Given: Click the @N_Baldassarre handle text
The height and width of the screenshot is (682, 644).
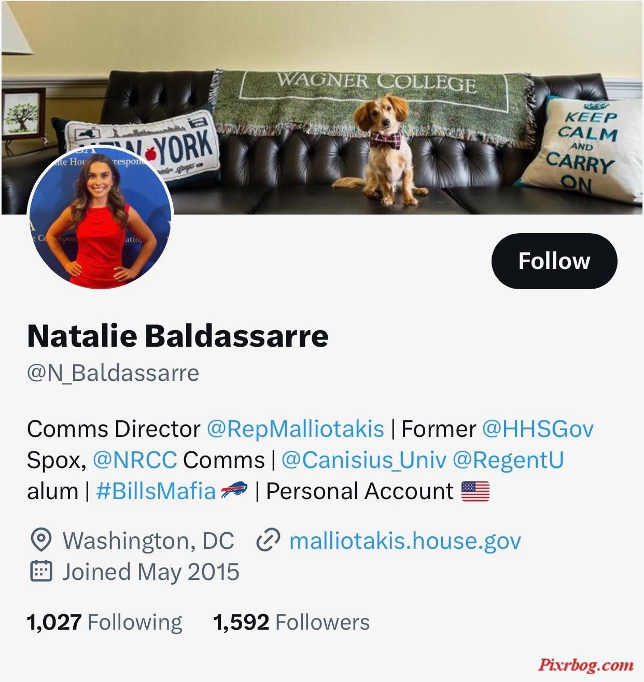Looking at the screenshot, I should 113,373.
